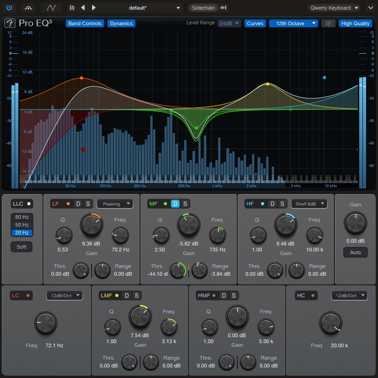The height and width of the screenshot is (378, 378).
Task: Click the green MF node on the EQ curve
Action: [196, 128]
